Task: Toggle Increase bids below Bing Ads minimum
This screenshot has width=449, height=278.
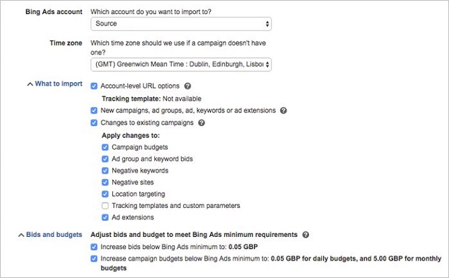Action: 94,247
